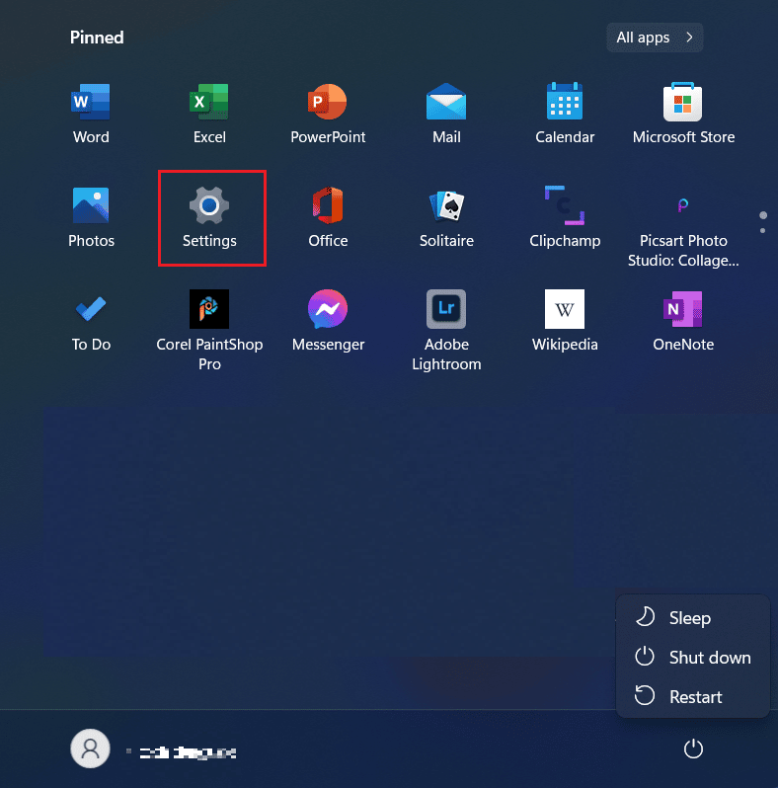
Task: Select Sleep from power menu
Action: (692, 617)
